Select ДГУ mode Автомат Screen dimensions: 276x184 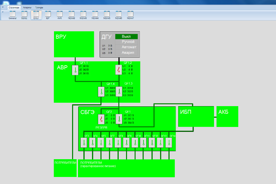click(126, 47)
